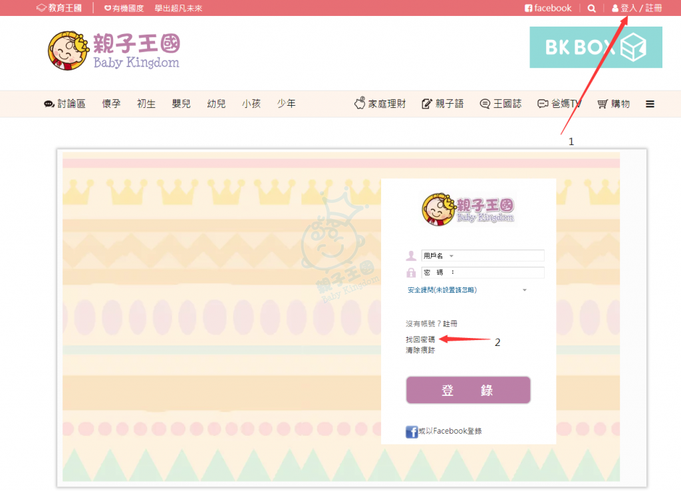Click the username input field
The height and width of the screenshot is (491, 681).
click(x=483, y=255)
